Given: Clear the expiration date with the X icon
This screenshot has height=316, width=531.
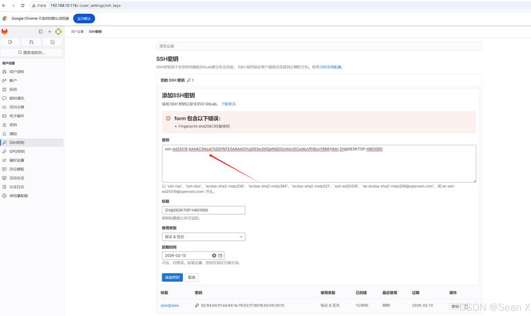Looking at the screenshot, I should 214,255.
